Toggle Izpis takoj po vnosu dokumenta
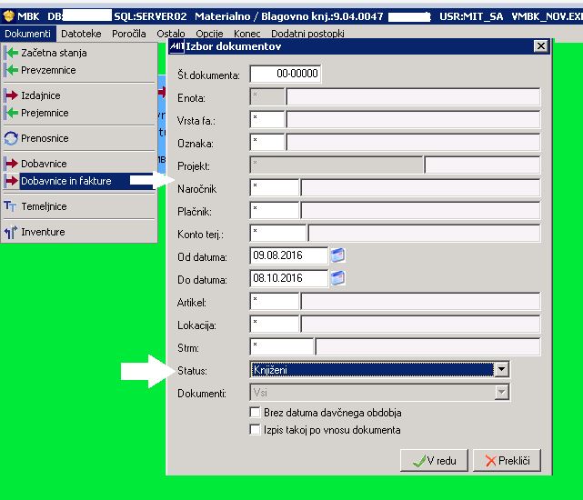 pos(255,430)
